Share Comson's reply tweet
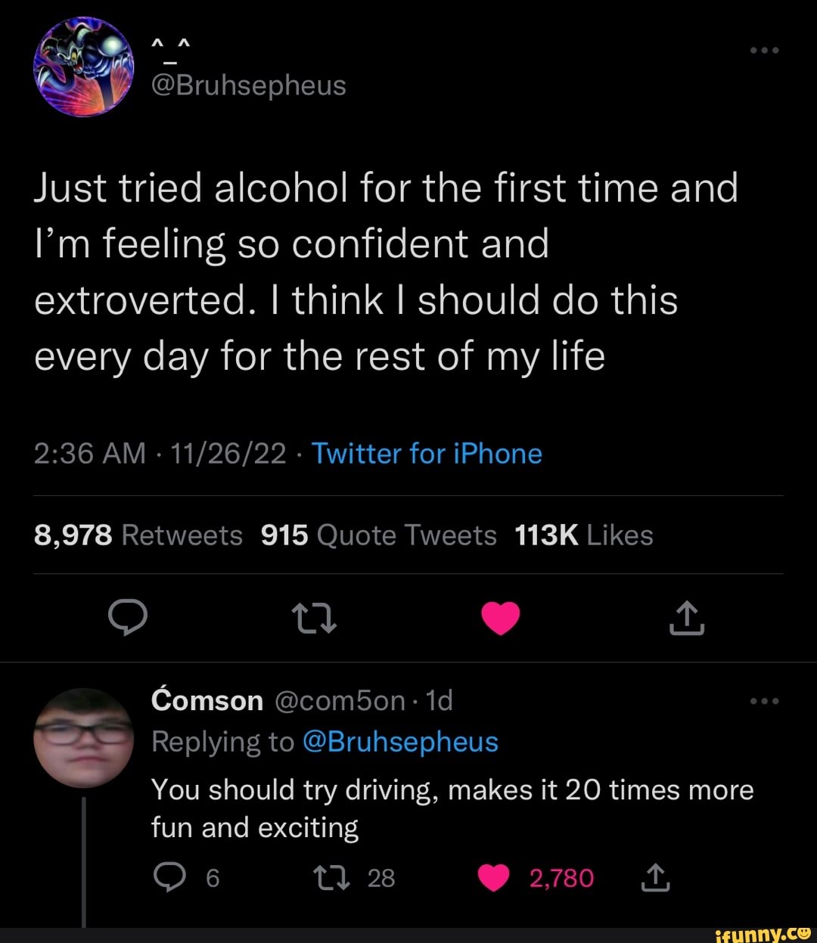Screen dimensions: 817x943 coord(655,878)
